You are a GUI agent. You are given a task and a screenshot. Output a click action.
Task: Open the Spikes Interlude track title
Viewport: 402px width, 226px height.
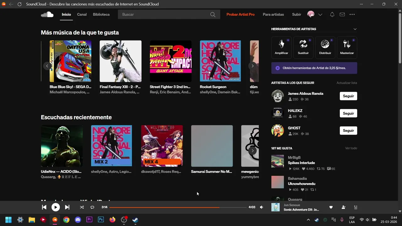301,163
